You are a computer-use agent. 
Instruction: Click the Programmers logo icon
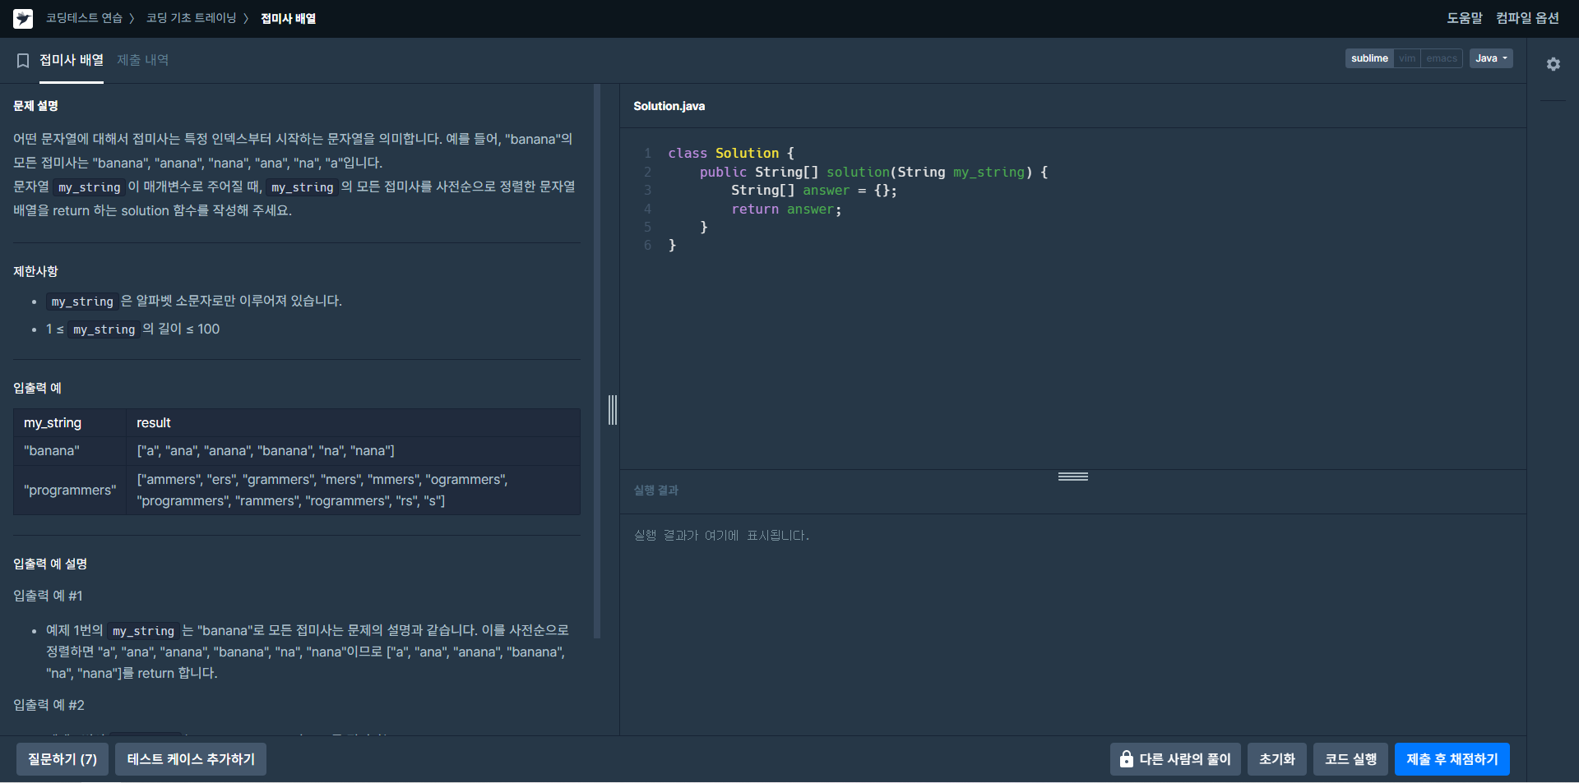[x=23, y=18]
